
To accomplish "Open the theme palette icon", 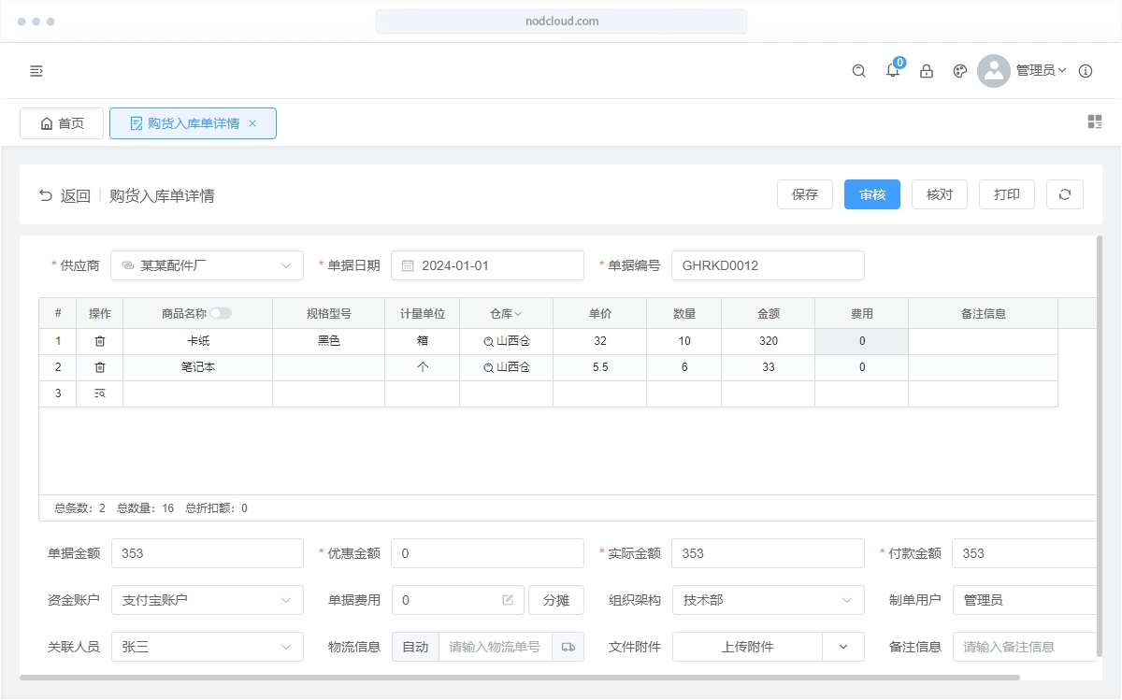I will point(959,71).
